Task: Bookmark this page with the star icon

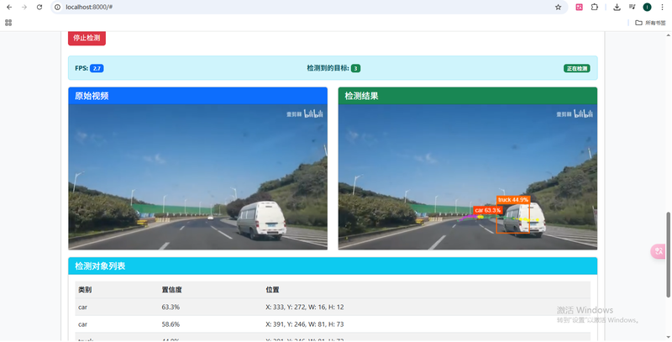Action: [x=558, y=8]
